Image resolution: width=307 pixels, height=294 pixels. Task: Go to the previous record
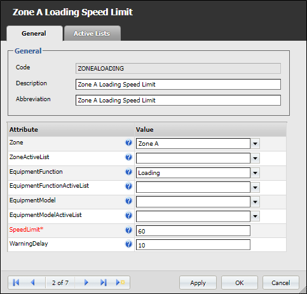[x=32, y=283]
